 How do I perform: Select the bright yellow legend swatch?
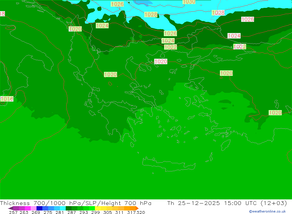tap(98, 208)
